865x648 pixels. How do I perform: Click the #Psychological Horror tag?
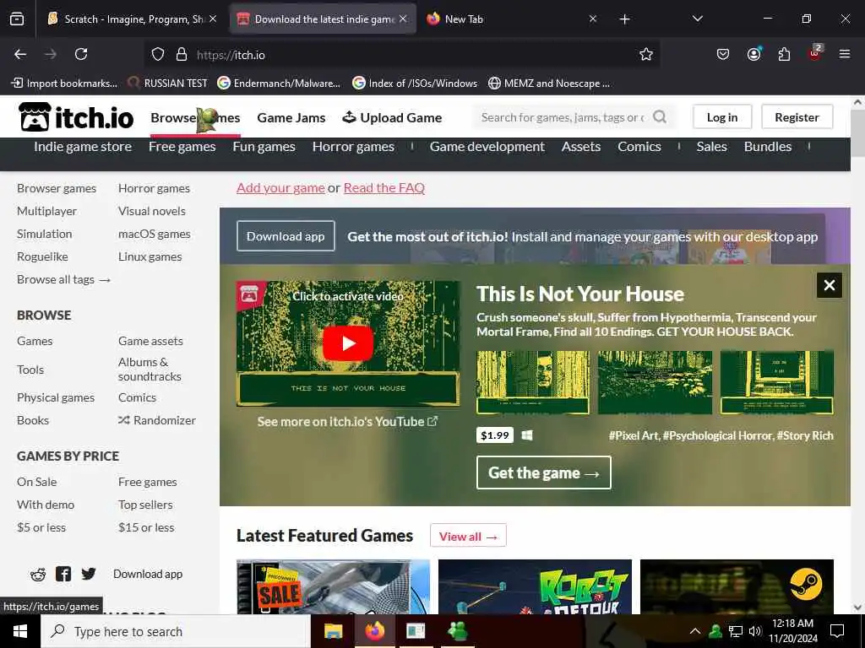click(718, 435)
